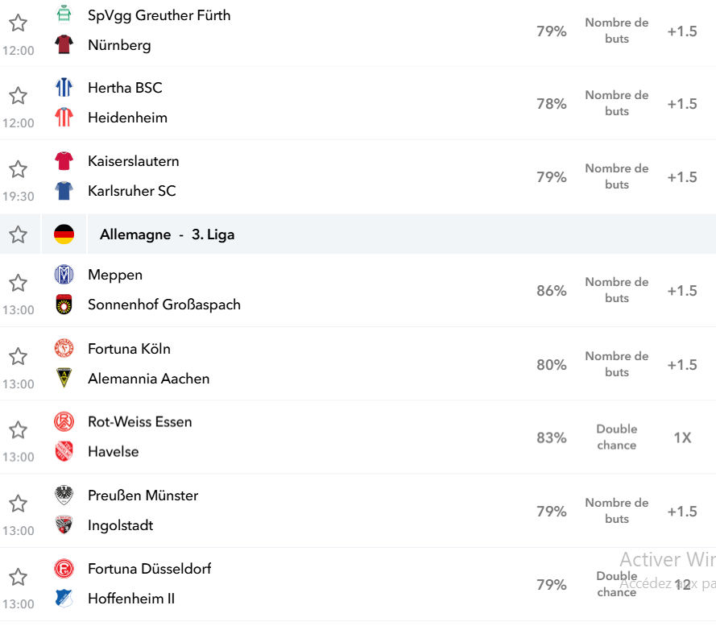
Task: Click the Sonnenhof Großaspach crest icon
Action: [64, 305]
